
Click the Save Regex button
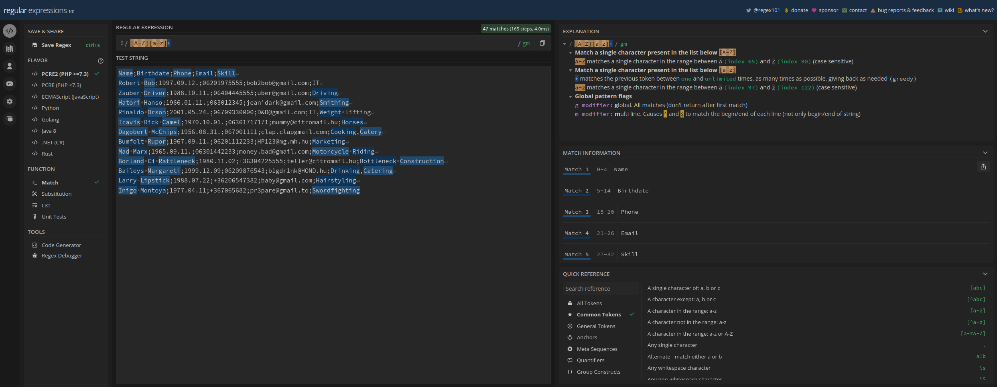(56, 45)
